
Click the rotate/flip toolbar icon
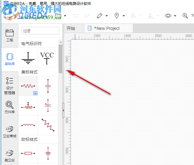(x=151, y=16)
